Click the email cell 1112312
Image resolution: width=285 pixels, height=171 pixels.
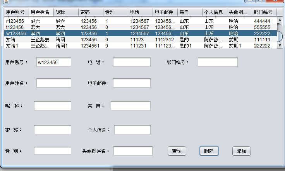point(165,39)
